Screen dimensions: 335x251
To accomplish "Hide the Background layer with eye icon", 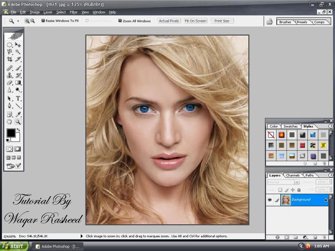I will pos(270,200).
